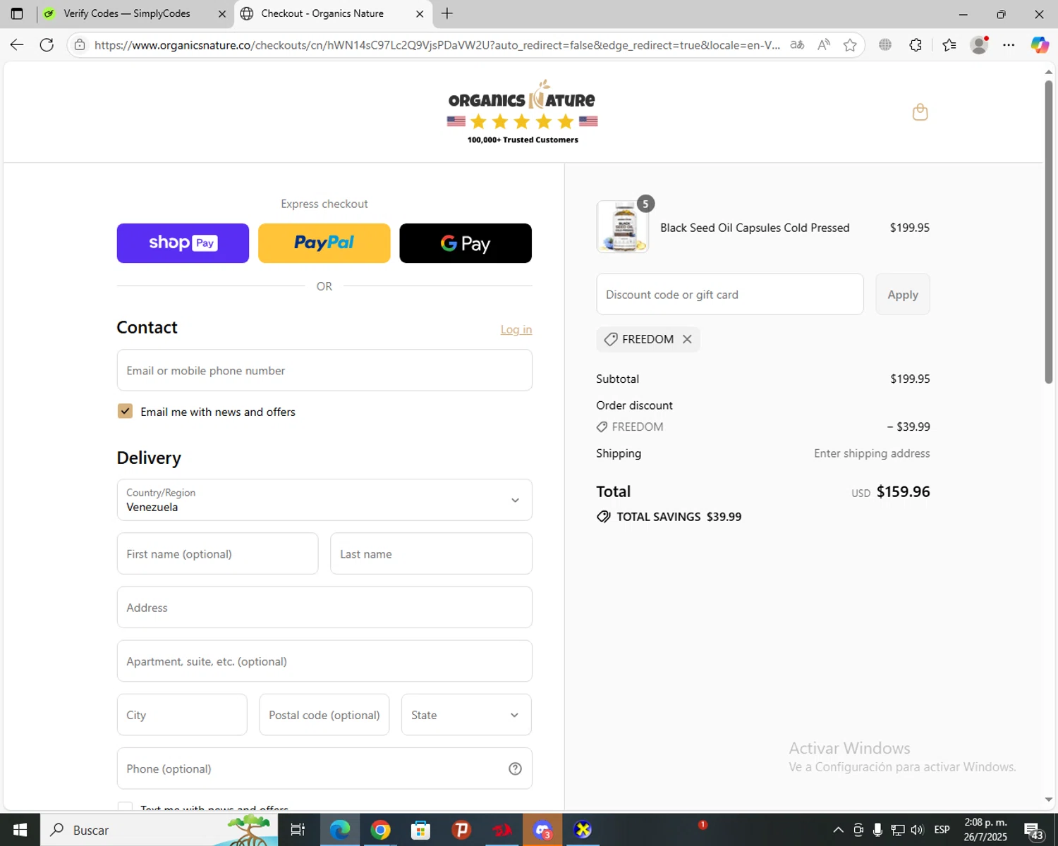Click the Last name field
Image resolution: width=1058 pixels, height=846 pixels.
[x=431, y=553]
